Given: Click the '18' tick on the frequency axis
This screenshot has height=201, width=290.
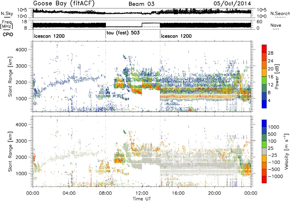Looking at the screenshot, I should coord(24,22).
